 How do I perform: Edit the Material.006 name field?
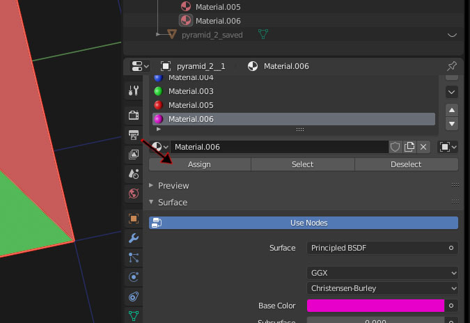(279, 147)
